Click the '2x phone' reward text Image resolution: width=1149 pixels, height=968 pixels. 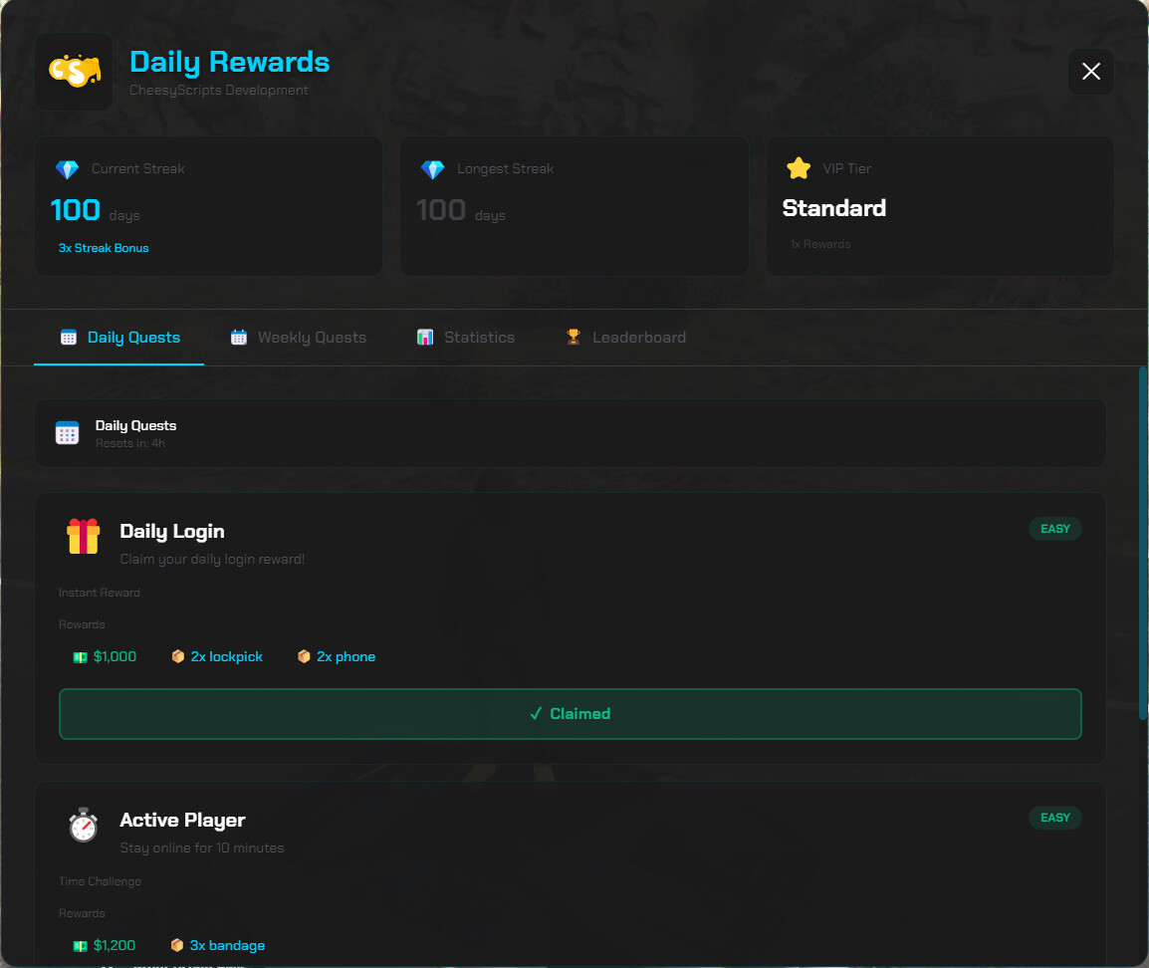point(345,657)
